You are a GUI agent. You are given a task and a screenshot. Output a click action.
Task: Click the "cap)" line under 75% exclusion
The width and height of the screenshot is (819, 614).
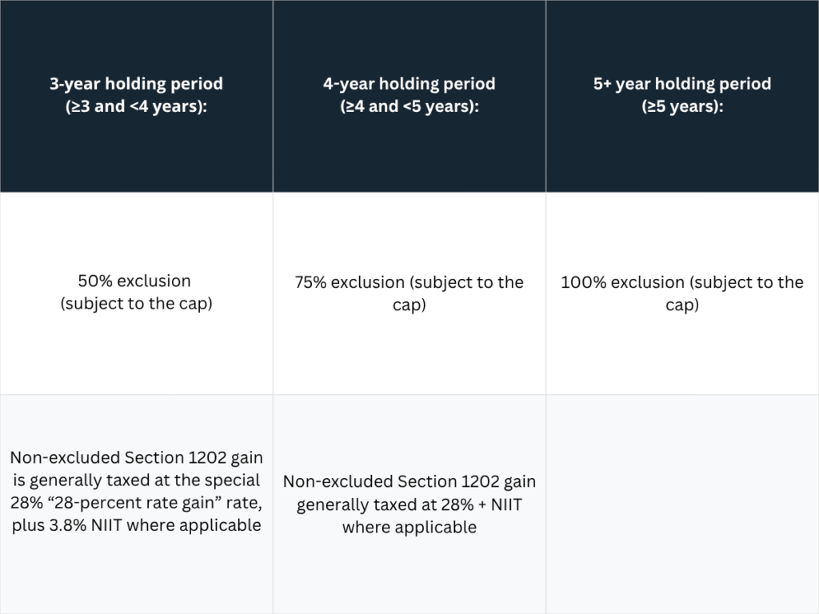[409, 305]
